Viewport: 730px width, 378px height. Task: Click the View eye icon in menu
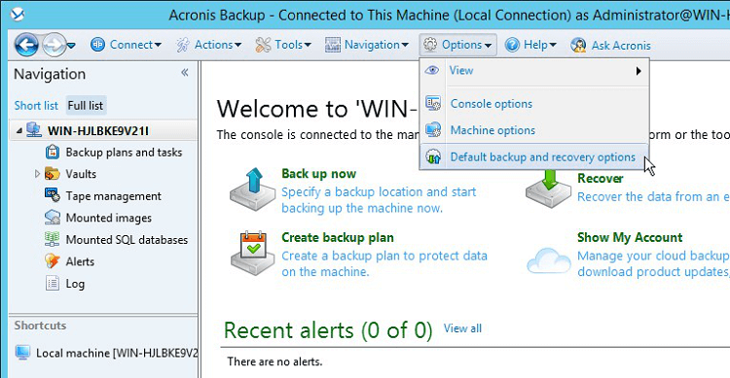(x=432, y=70)
